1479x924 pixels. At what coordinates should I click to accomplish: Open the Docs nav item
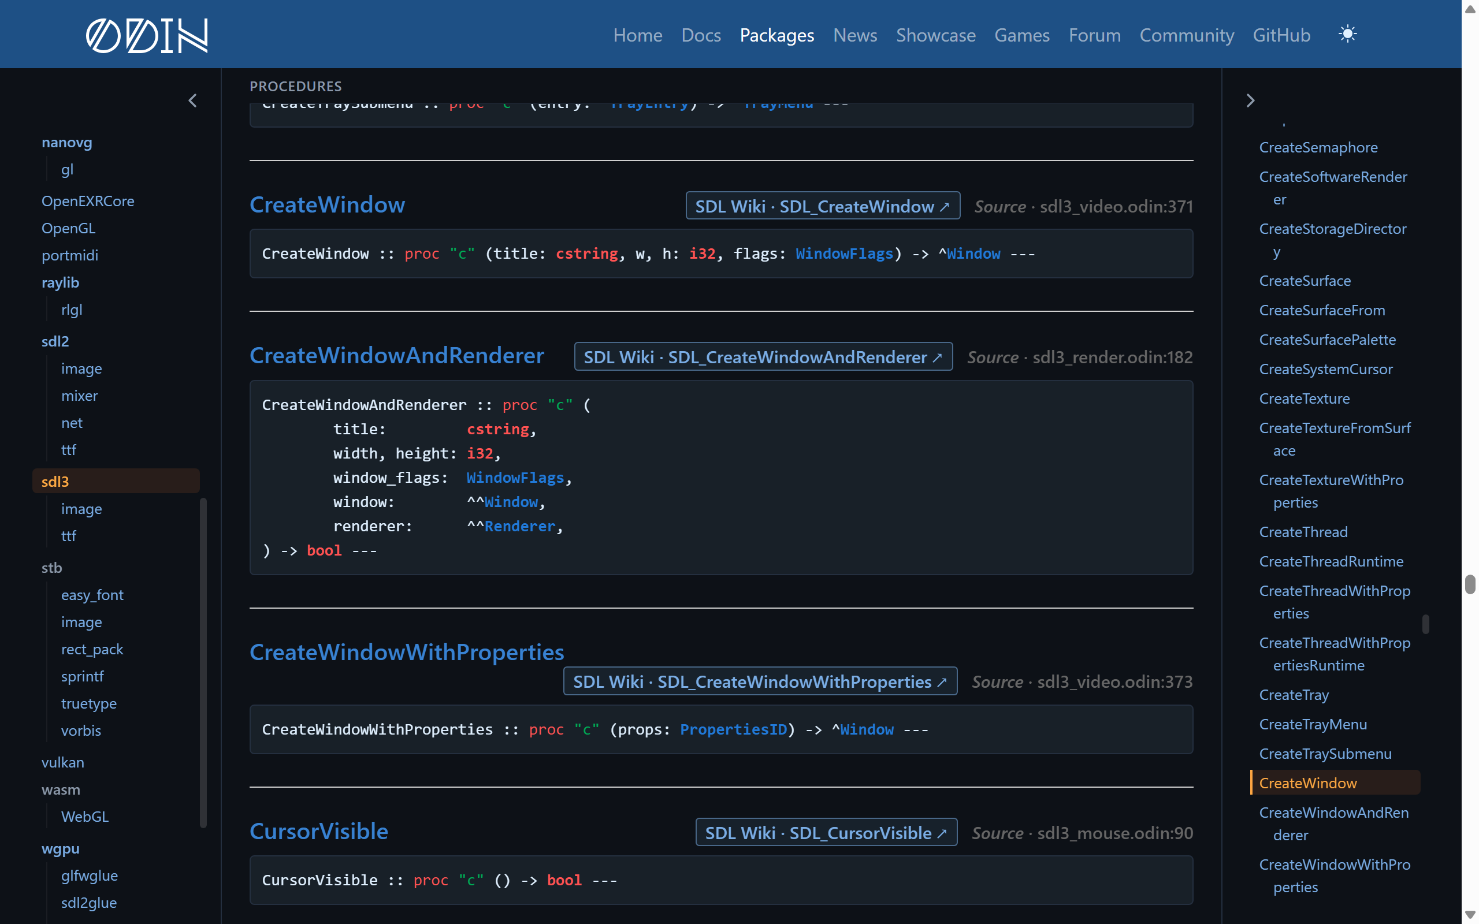pyautogui.click(x=701, y=35)
